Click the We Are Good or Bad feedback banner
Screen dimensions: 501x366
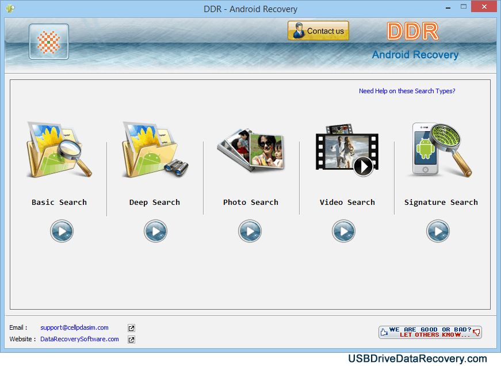[430, 332]
